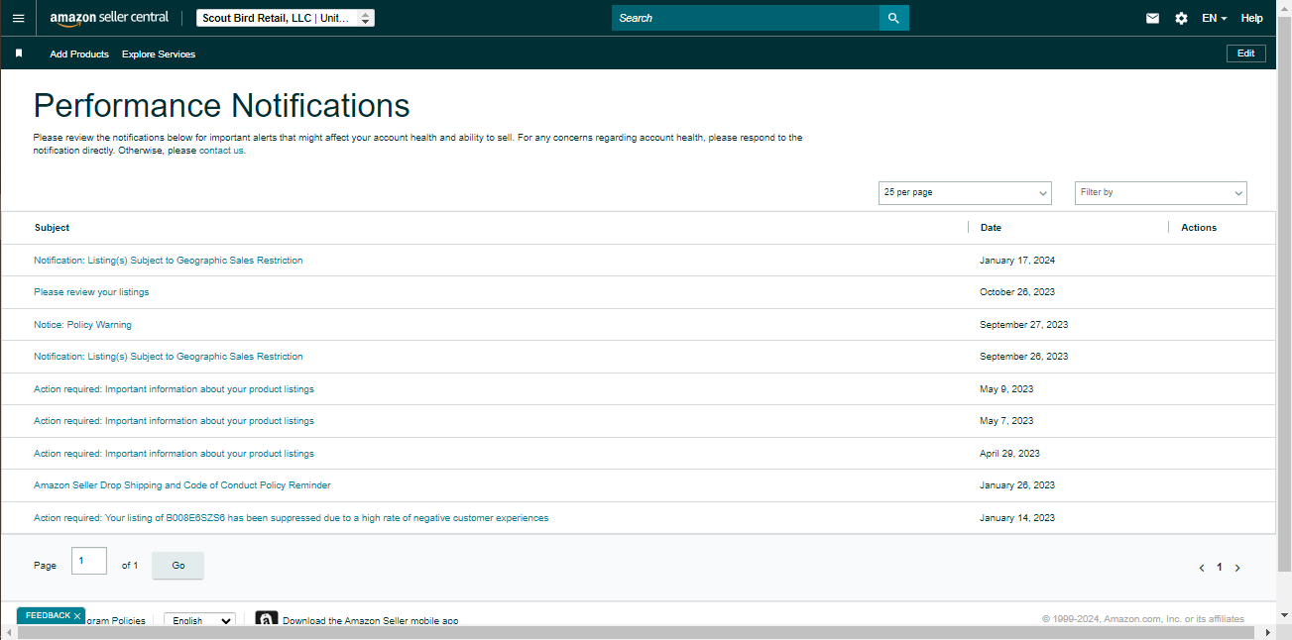Open the B008E6SZS6 suppressed listing notification
This screenshot has height=640, width=1292.
point(291,518)
